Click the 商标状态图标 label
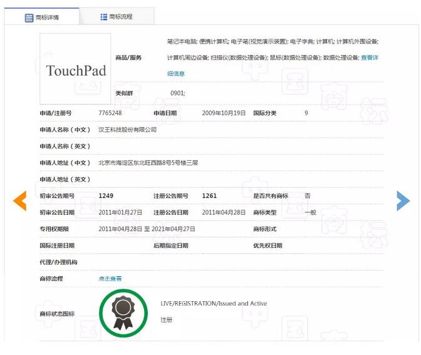This screenshot has height=355, width=421. pyautogui.click(x=57, y=314)
